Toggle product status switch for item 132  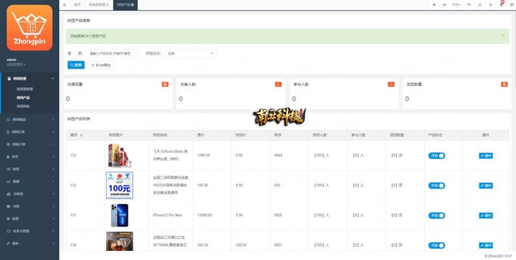coord(436,185)
